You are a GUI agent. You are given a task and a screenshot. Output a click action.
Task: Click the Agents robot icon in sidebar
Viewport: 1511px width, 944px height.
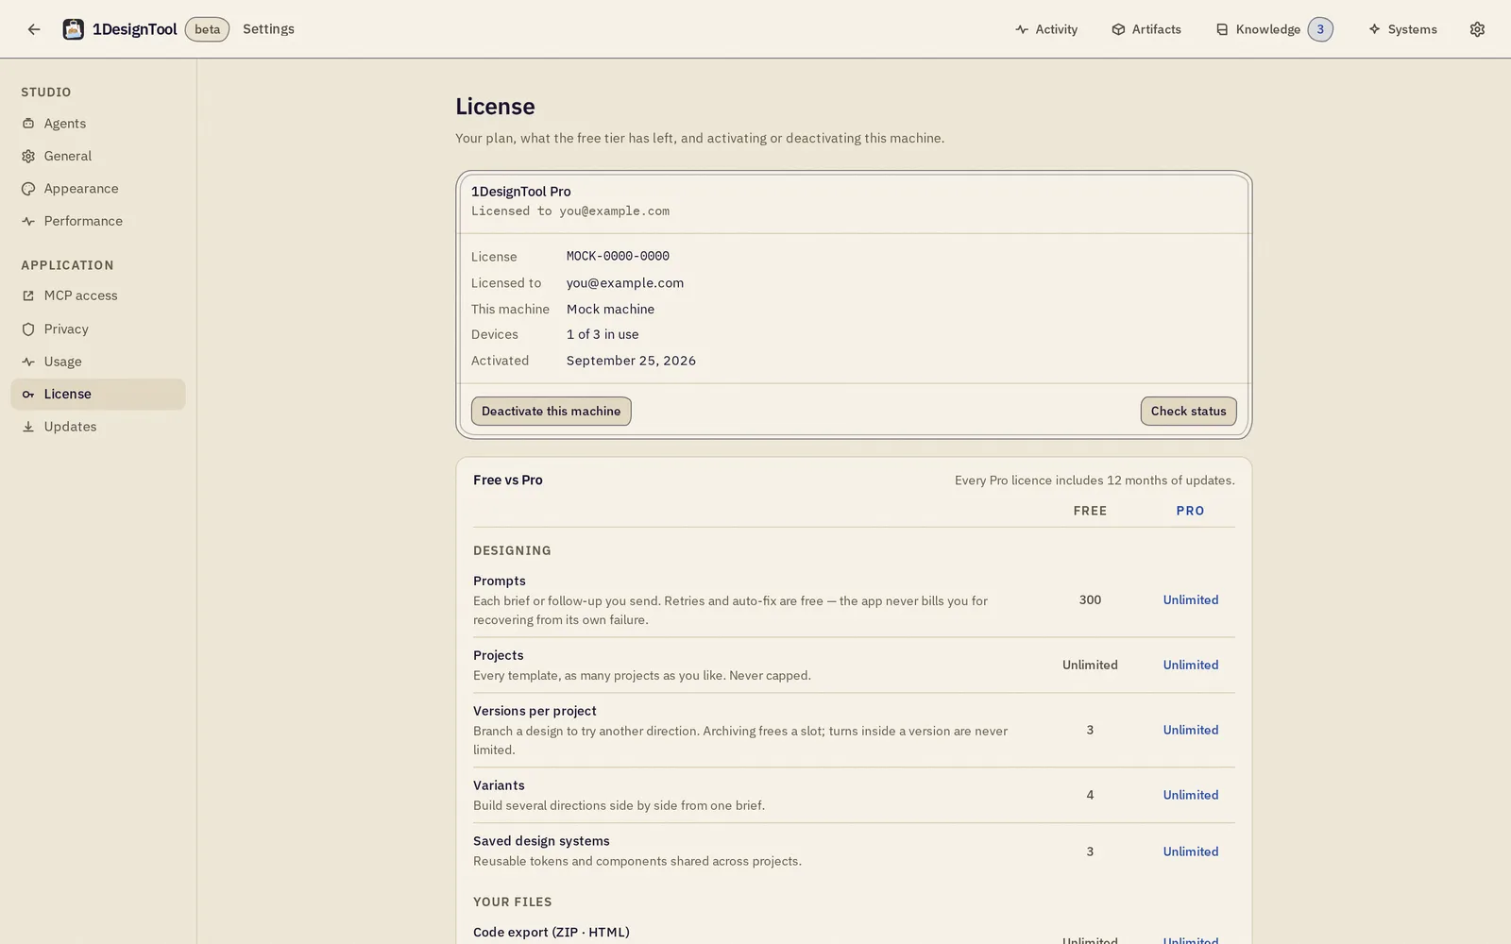click(x=28, y=124)
